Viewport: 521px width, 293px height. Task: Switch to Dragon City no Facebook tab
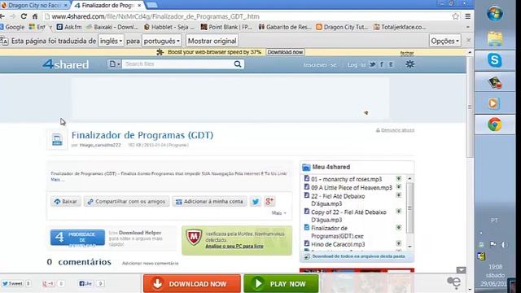(33, 6)
